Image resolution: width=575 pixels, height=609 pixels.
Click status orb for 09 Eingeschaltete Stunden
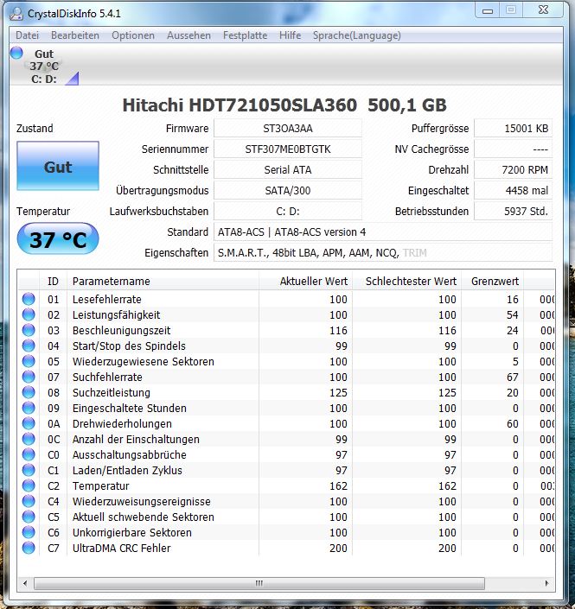pos(29,408)
